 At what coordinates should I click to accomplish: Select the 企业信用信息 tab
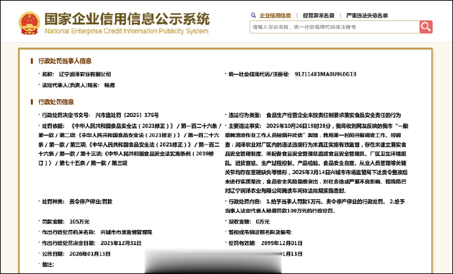click(275, 16)
